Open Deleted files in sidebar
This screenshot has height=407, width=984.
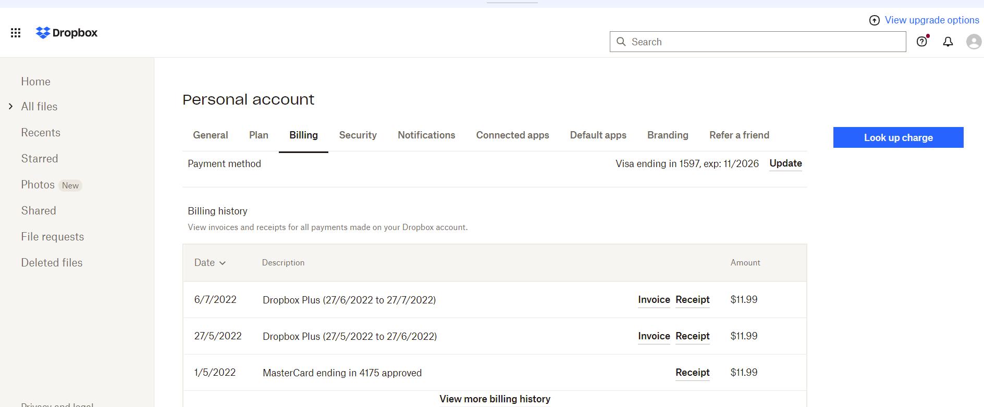[x=52, y=263]
